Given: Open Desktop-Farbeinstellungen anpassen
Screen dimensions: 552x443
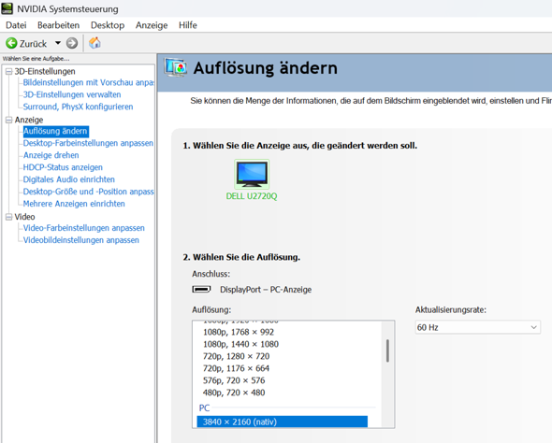Looking at the screenshot, I should click(88, 143).
